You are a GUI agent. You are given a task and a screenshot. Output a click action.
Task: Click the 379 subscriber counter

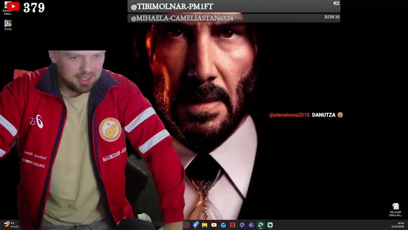click(x=34, y=8)
